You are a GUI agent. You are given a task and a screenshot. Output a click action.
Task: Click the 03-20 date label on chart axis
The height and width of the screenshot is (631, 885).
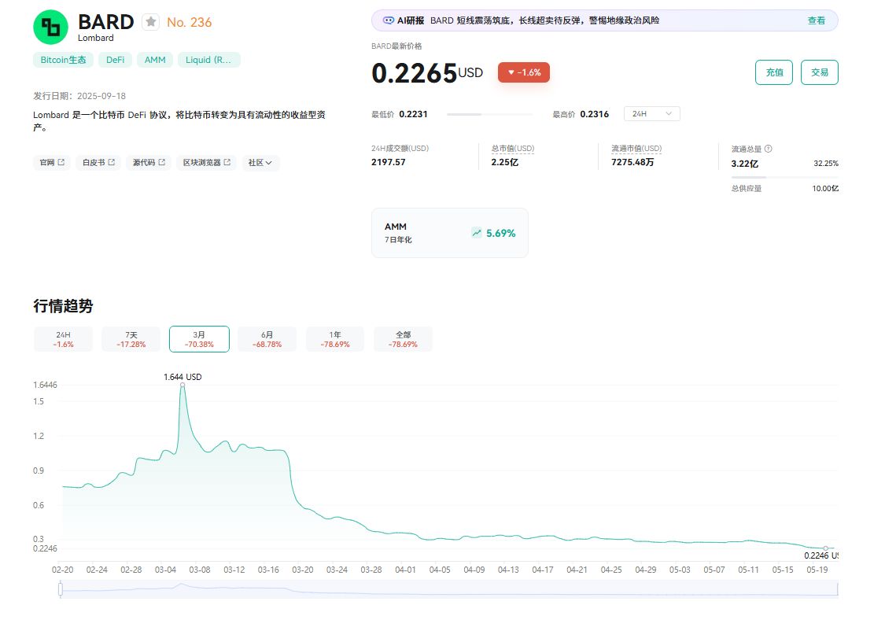[303, 570]
